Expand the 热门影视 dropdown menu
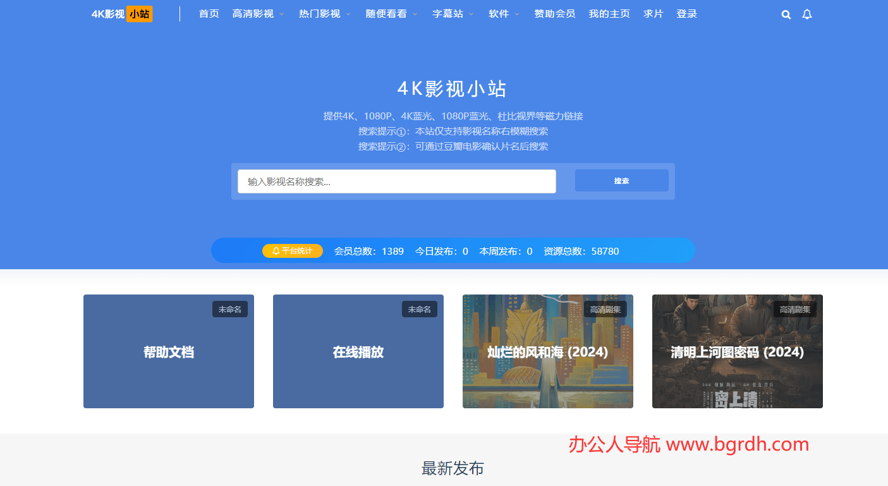 click(320, 13)
